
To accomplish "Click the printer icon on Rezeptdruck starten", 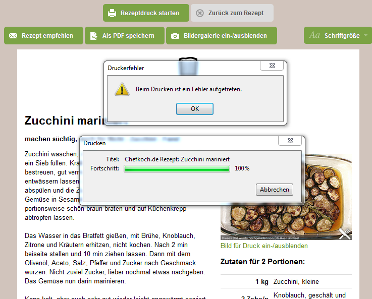I will click(112, 13).
